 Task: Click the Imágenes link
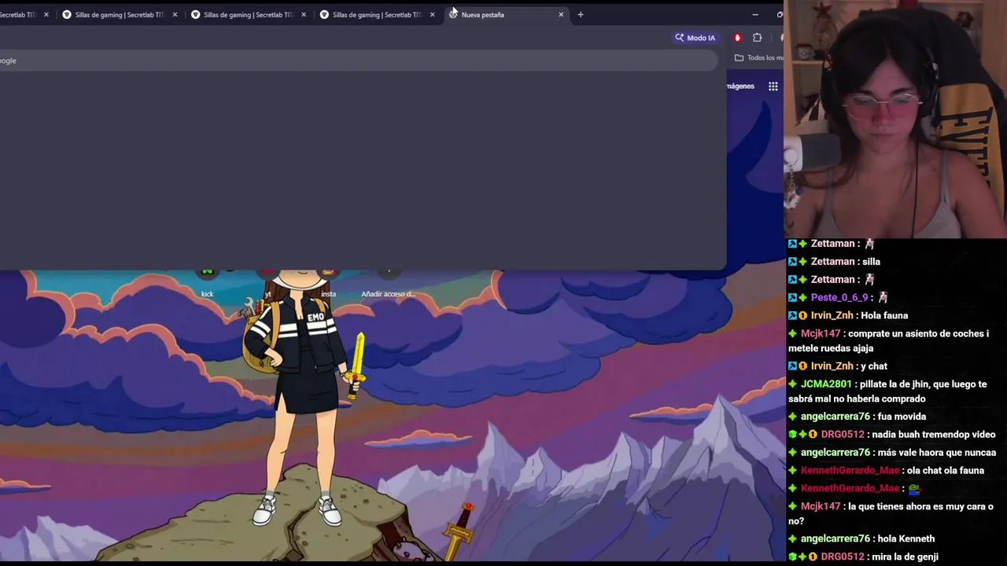(740, 86)
